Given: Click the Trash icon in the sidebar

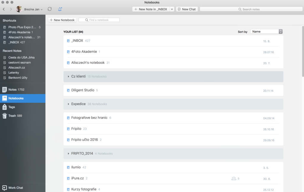Looking at the screenshot, I should tap(4, 116).
